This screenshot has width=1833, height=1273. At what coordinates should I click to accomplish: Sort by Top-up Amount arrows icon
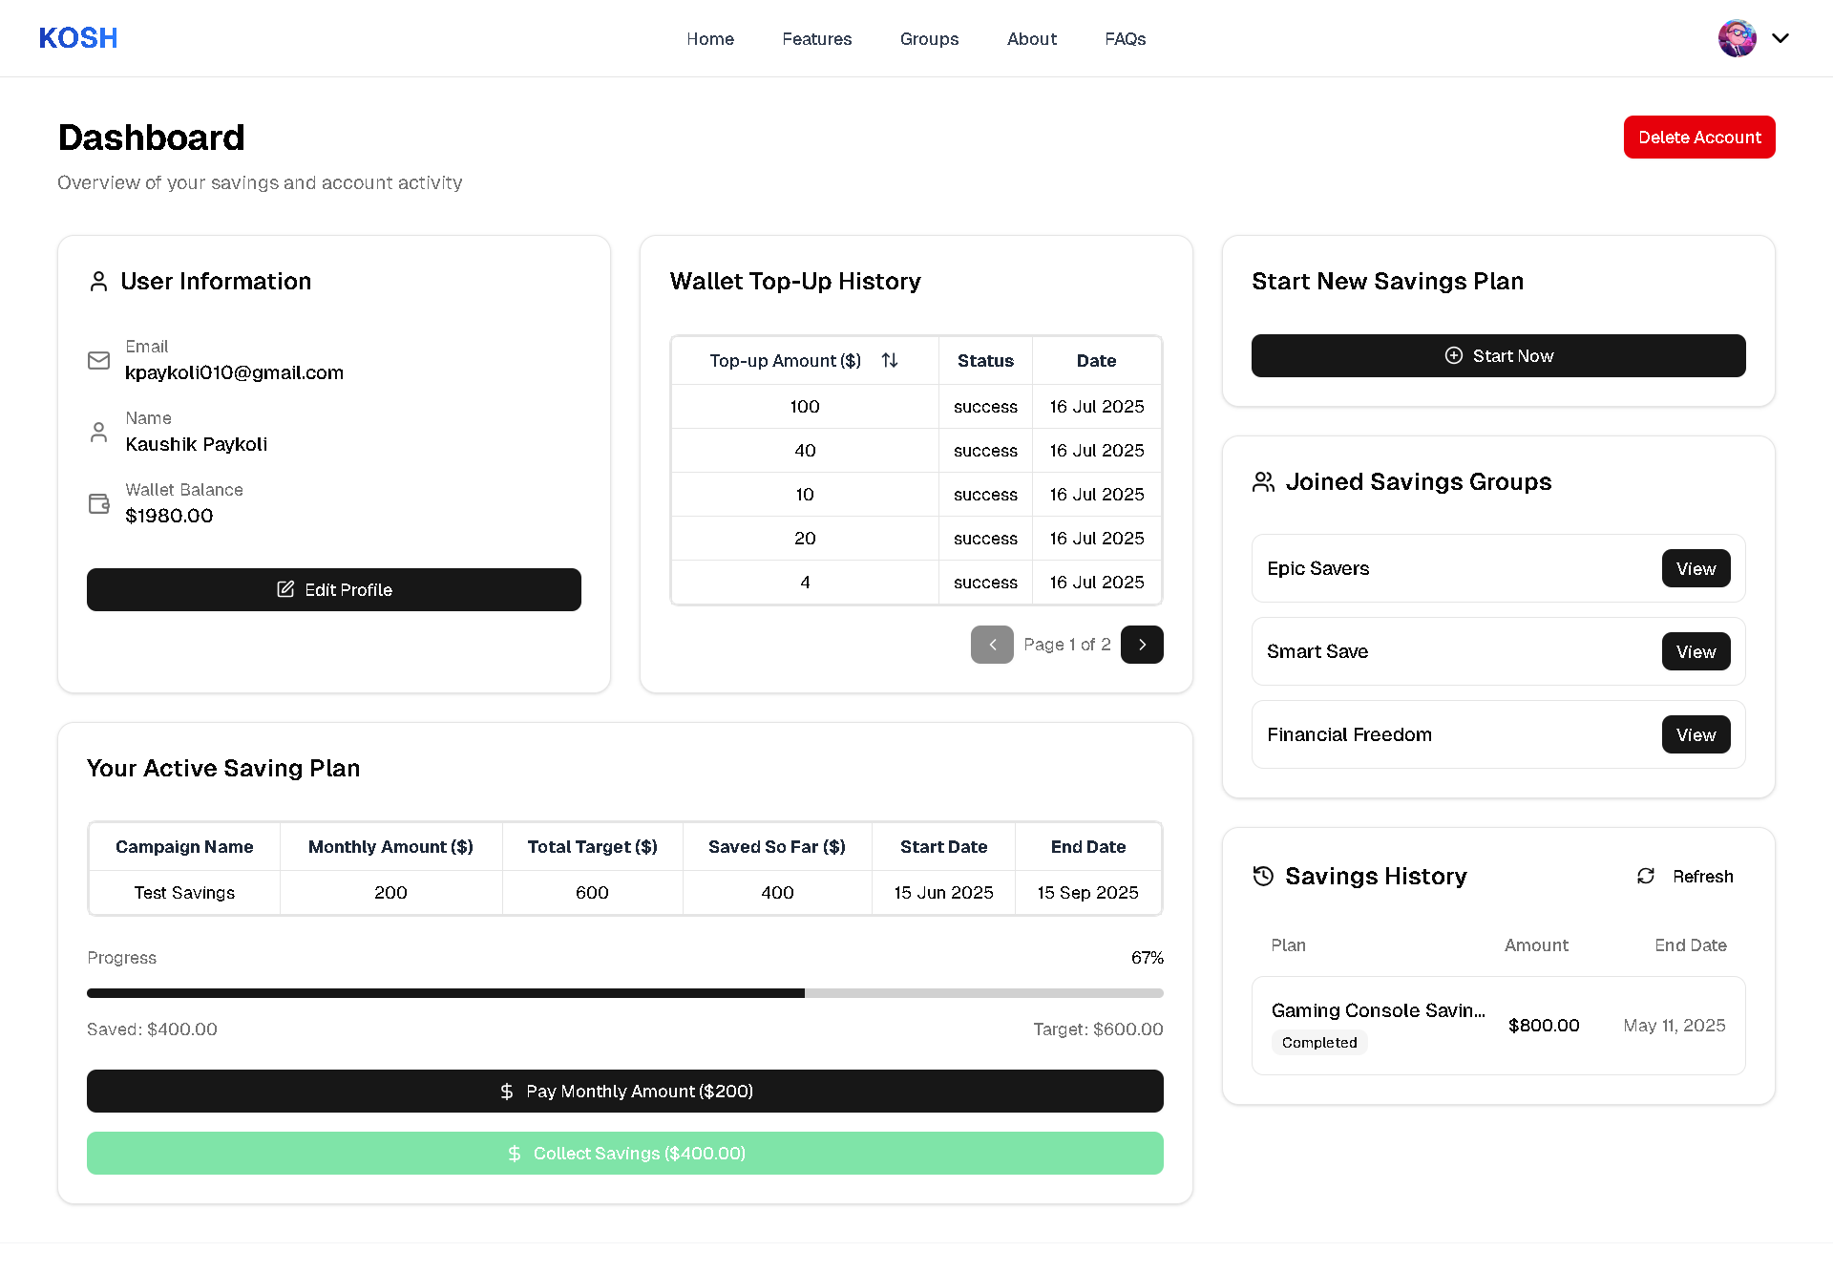[890, 360]
